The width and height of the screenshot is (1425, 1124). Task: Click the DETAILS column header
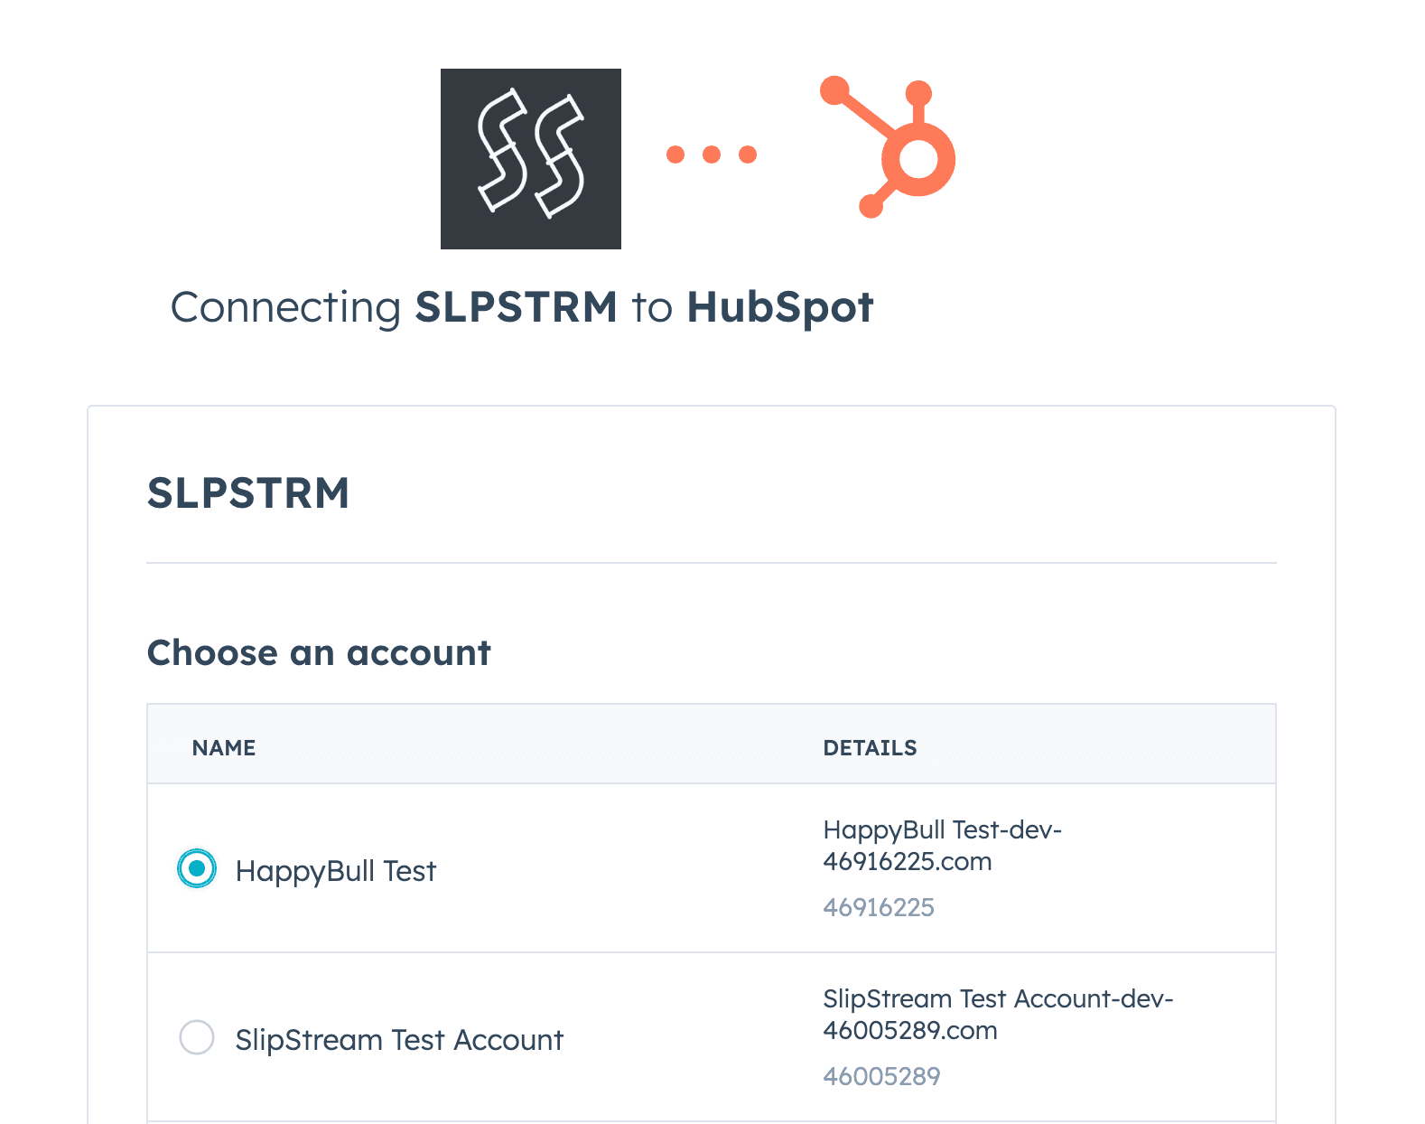[870, 747]
